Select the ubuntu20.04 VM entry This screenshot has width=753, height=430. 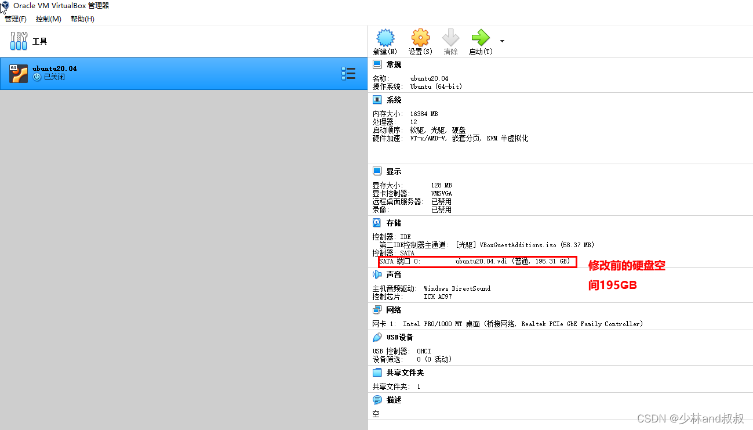click(x=184, y=74)
